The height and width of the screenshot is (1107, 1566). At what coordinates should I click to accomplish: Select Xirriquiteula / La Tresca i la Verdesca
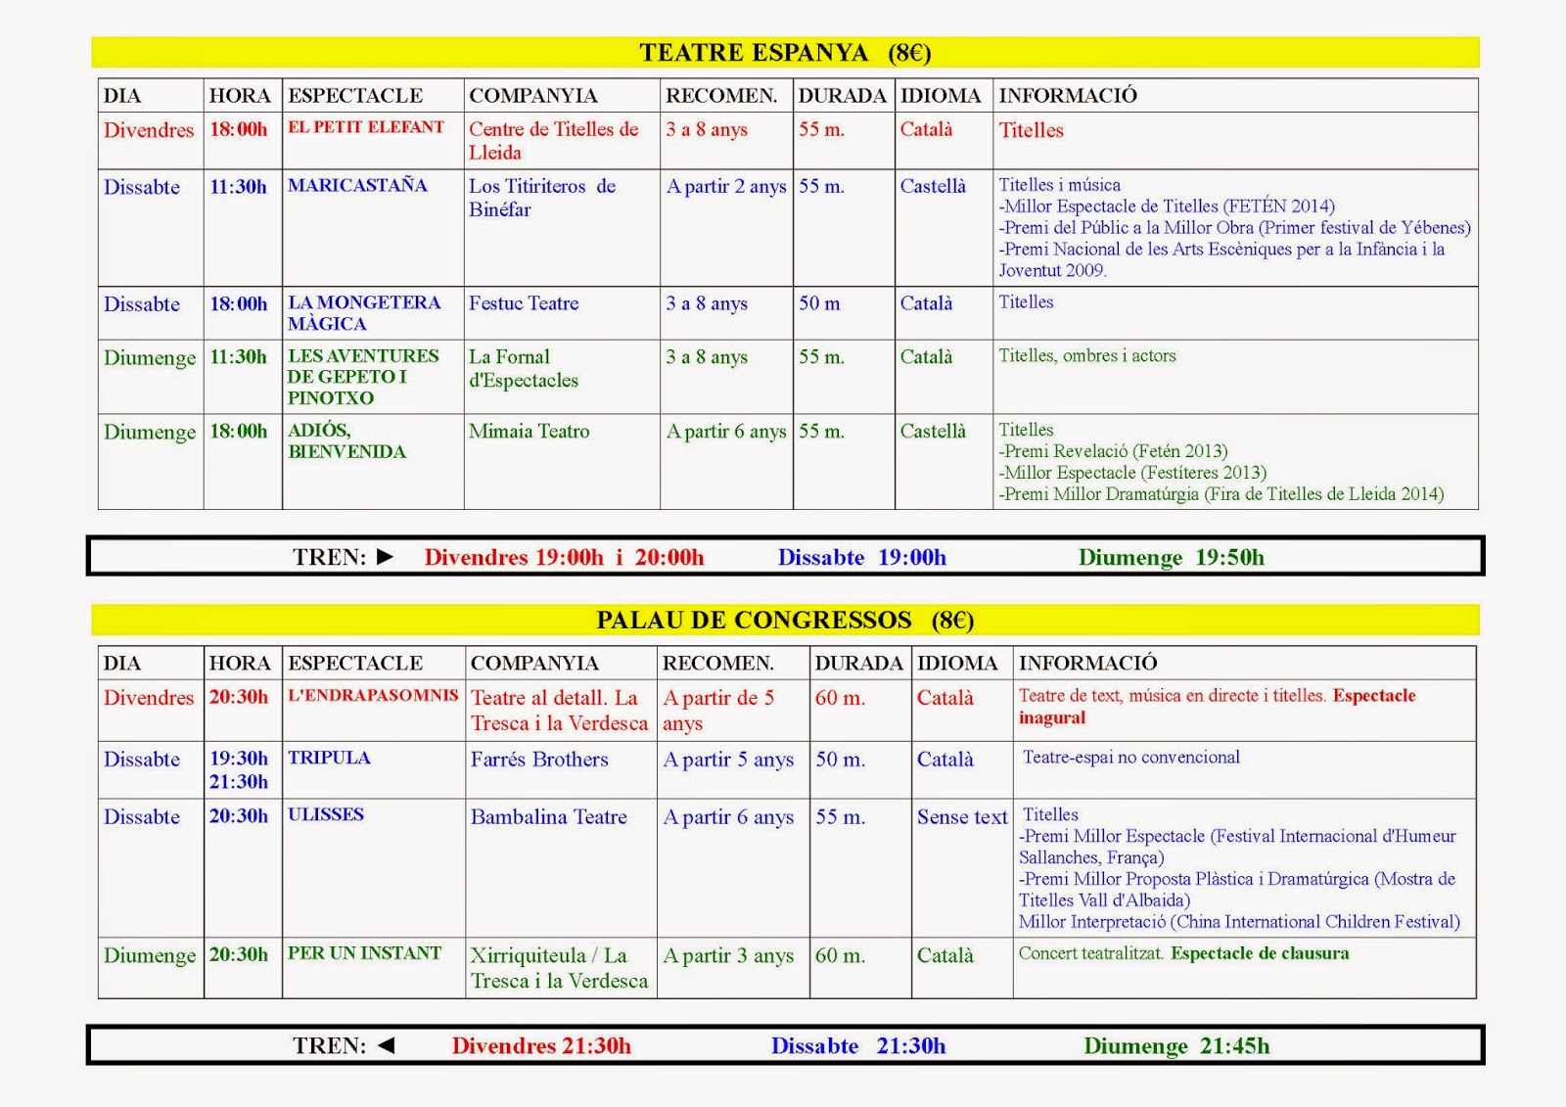[x=559, y=968]
